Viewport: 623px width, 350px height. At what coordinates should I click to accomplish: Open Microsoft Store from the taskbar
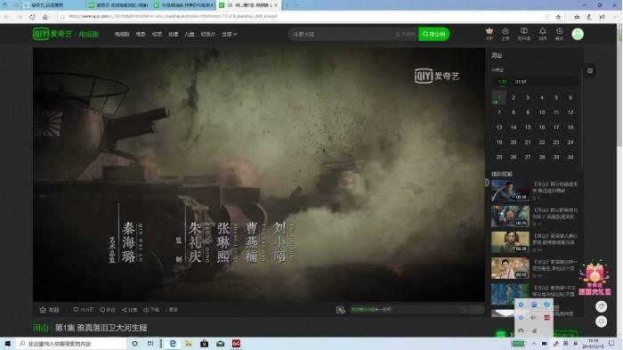(x=204, y=344)
